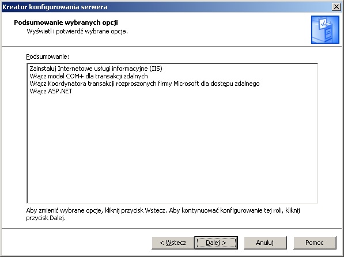
Task: Click the empty area inside the summary box
Action: click(172, 149)
